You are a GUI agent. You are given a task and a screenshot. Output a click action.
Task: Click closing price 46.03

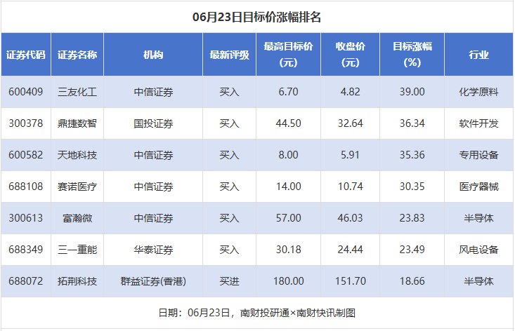(350, 218)
